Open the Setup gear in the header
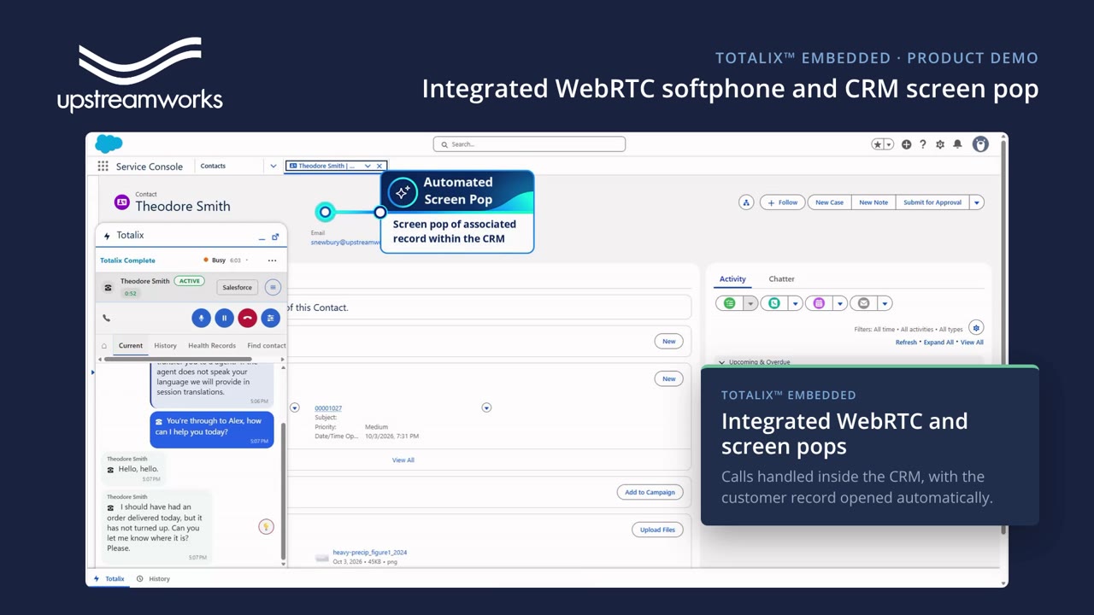The image size is (1094, 615). coord(940,144)
